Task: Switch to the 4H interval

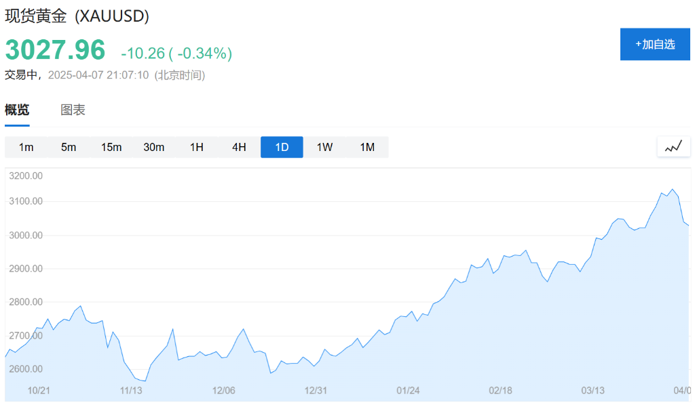Action: click(239, 147)
